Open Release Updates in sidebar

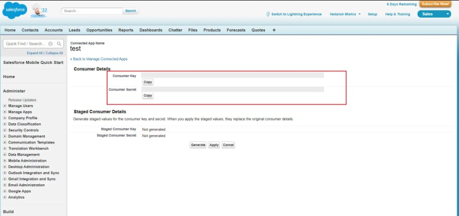click(x=22, y=100)
